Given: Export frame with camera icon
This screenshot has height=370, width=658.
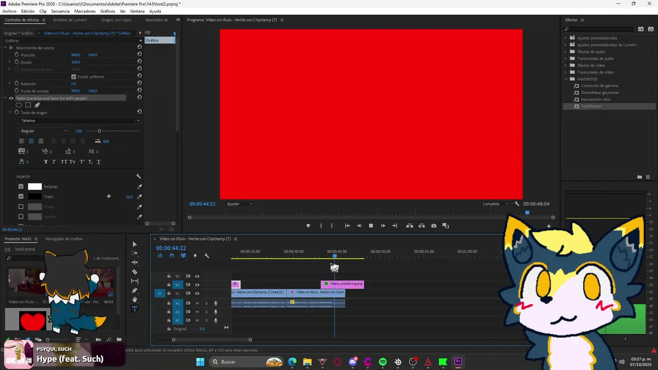Looking at the screenshot, I should (x=434, y=226).
